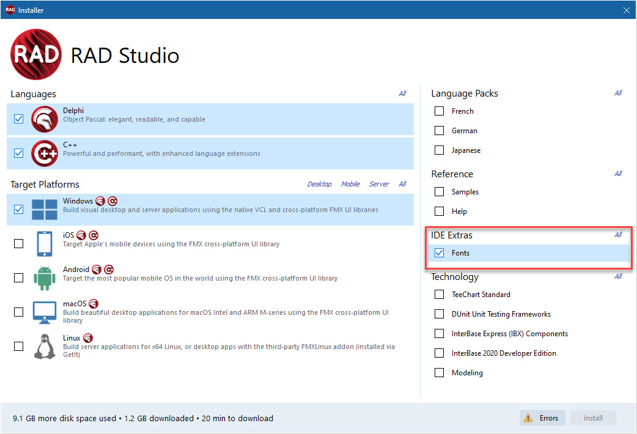
Task: Click the small RAD icon in title bar
Action: [x=10, y=10]
